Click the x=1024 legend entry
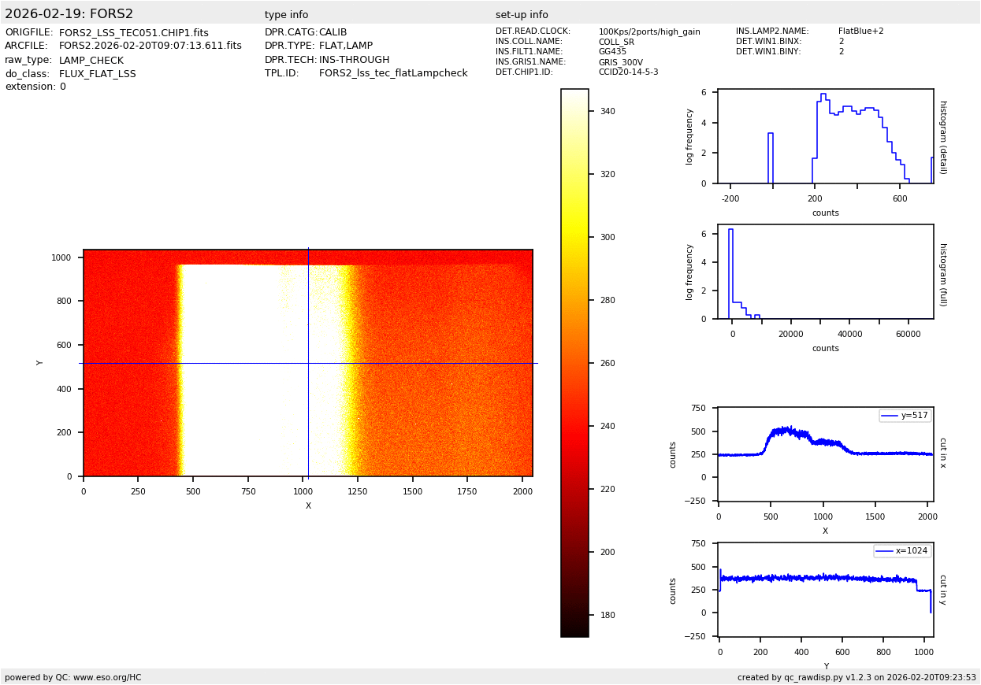 [x=901, y=551]
